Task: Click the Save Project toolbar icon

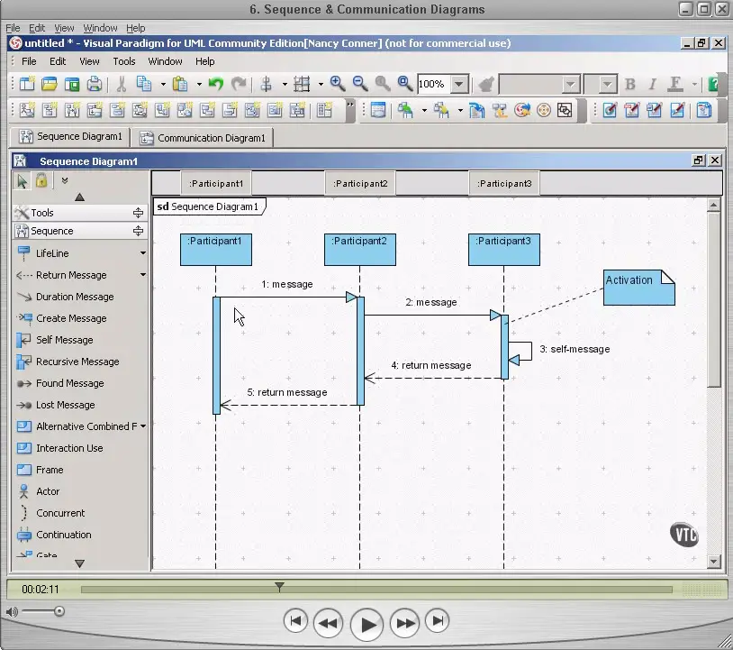Action: click(71, 84)
